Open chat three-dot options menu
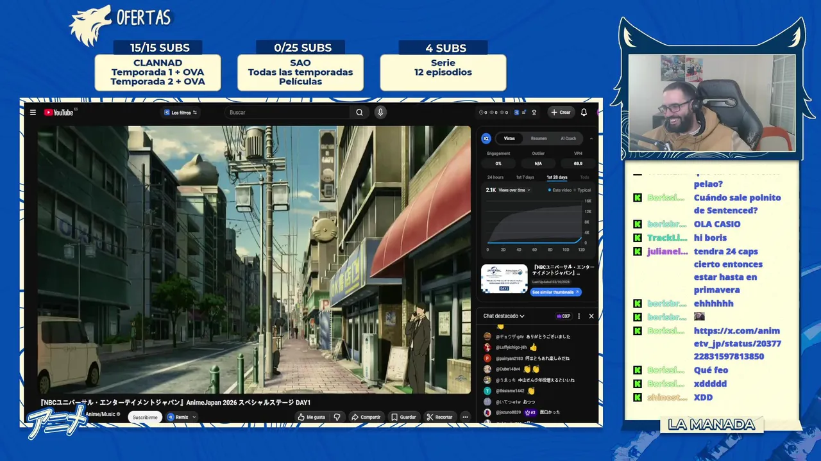The width and height of the screenshot is (821, 461). pyautogui.click(x=579, y=316)
